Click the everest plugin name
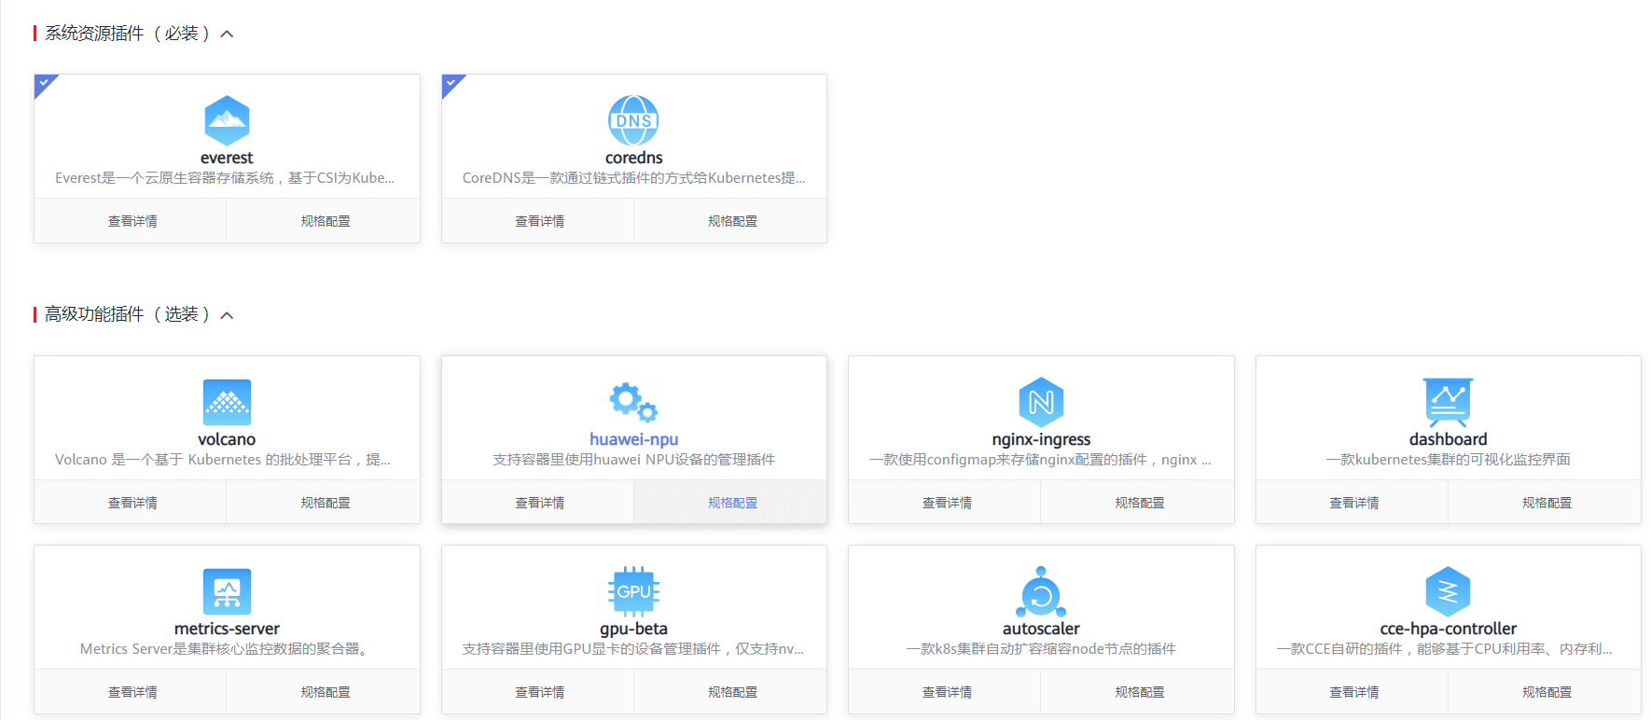This screenshot has height=720, width=1651. click(x=227, y=158)
